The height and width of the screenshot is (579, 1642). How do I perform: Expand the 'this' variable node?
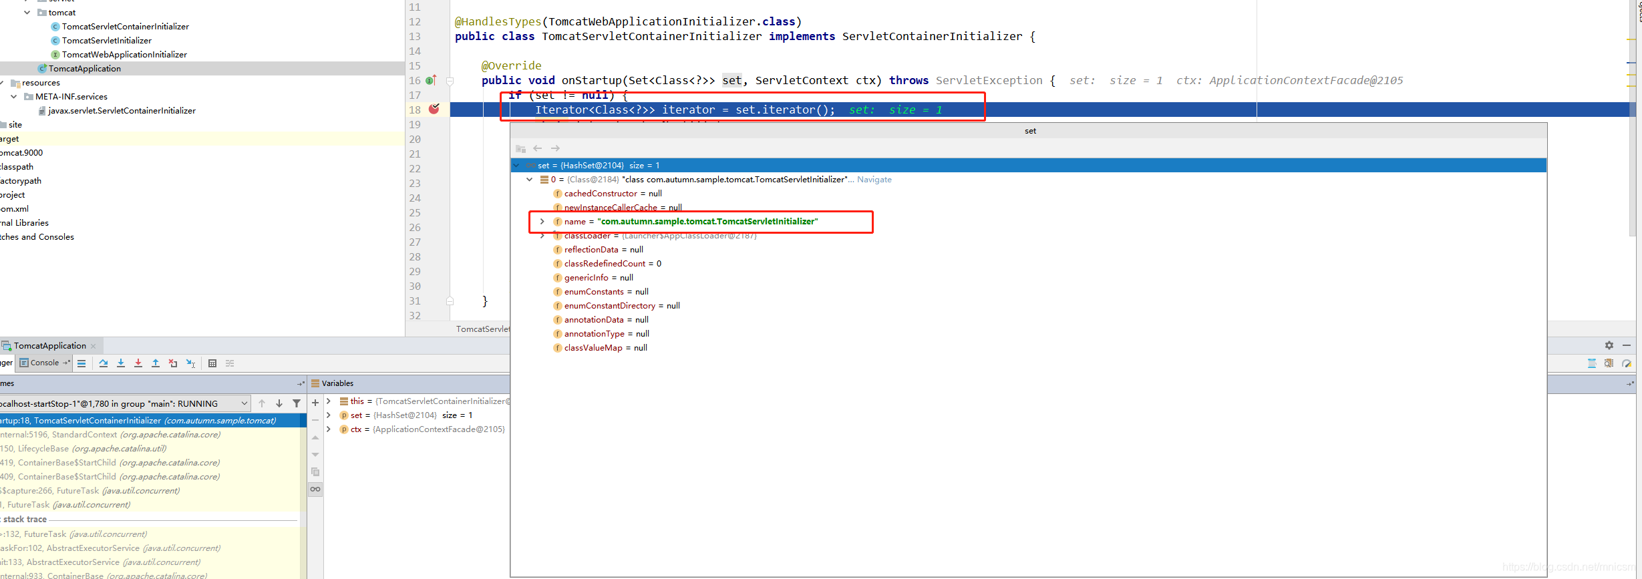(329, 401)
